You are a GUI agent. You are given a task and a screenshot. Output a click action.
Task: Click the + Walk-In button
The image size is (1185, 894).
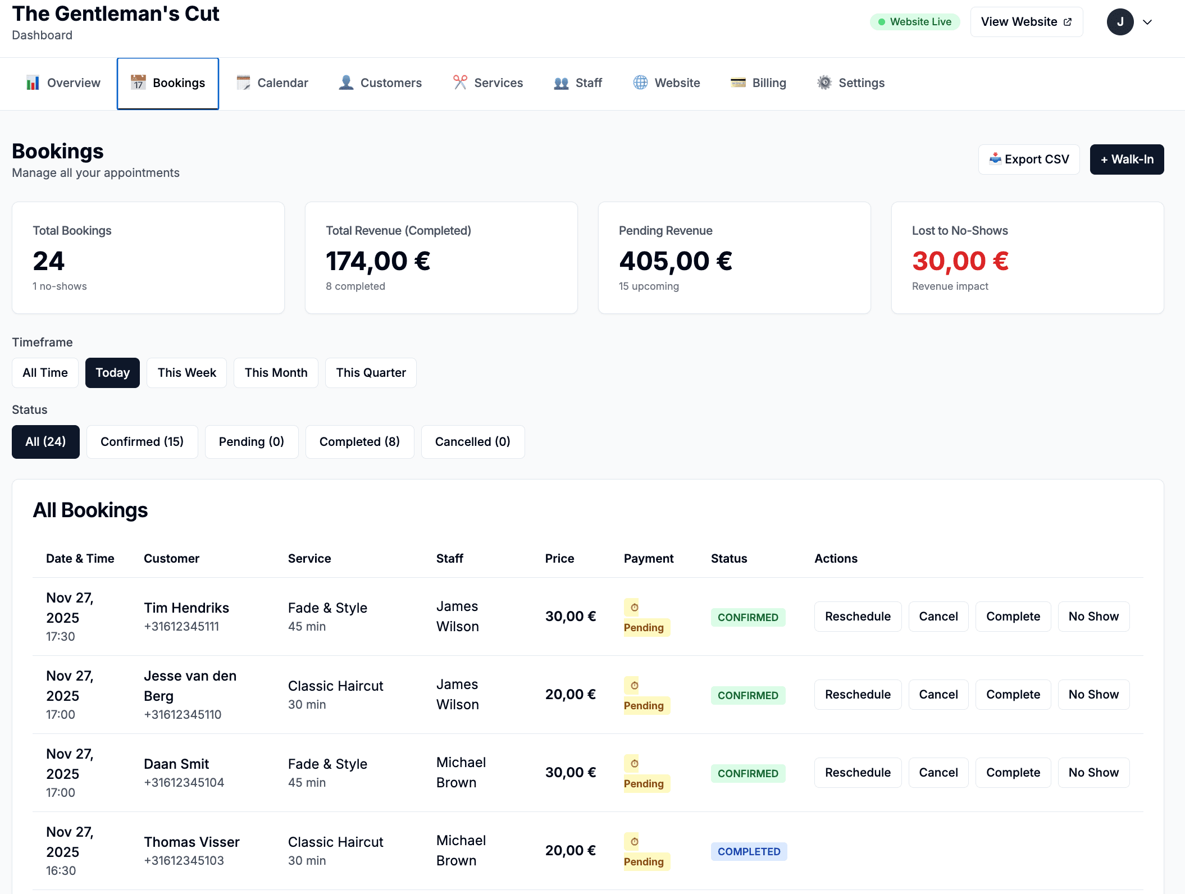(x=1127, y=159)
